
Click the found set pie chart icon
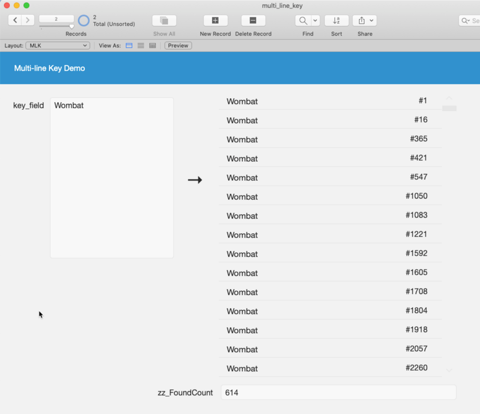[83, 21]
